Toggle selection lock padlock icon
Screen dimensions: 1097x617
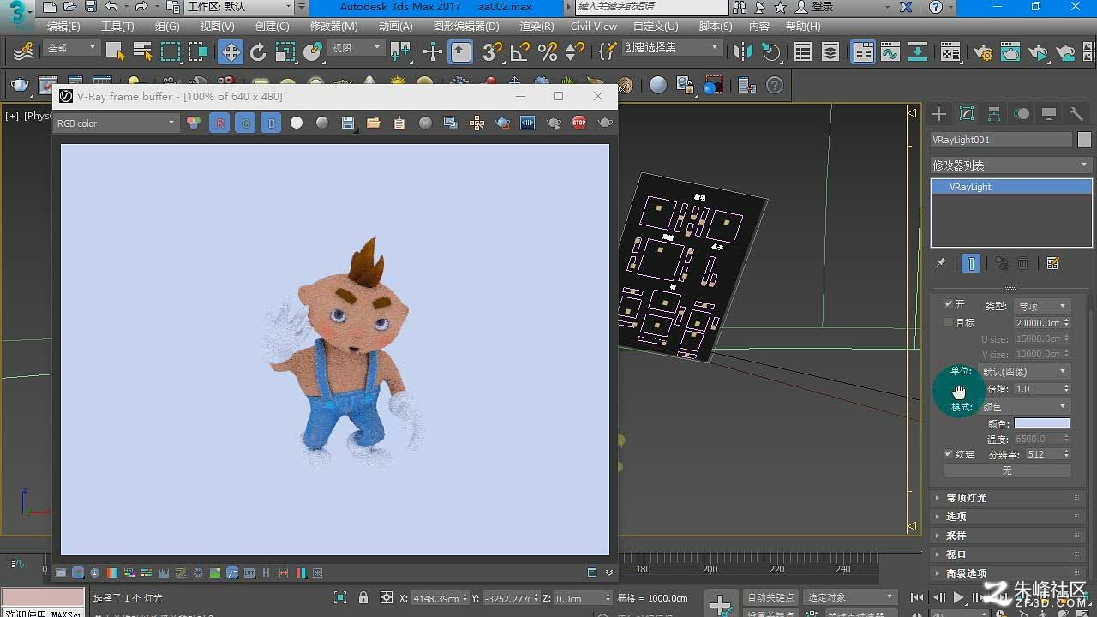click(x=363, y=598)
